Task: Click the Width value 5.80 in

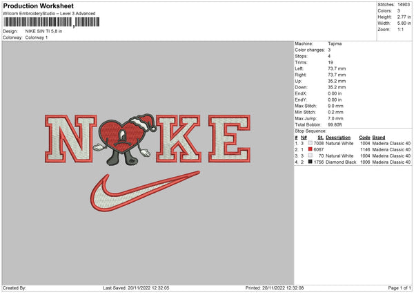Action: pyautogui.click(x=404, y=23)
